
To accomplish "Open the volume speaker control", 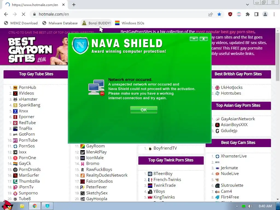I will click(x=250, y=206).
